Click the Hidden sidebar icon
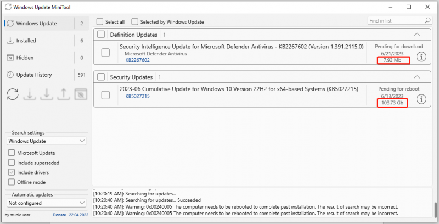The height and width of the screenshot is (224, 439). [x=10, y=58]
